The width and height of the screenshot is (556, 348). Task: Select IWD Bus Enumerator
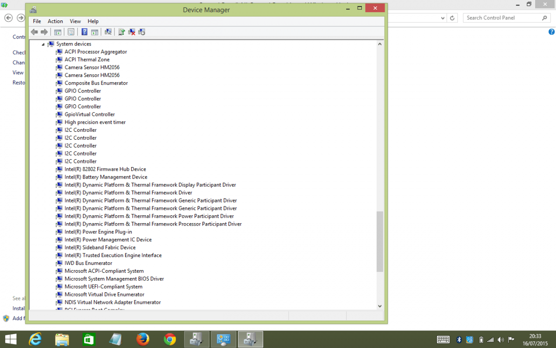pos(88,264)
